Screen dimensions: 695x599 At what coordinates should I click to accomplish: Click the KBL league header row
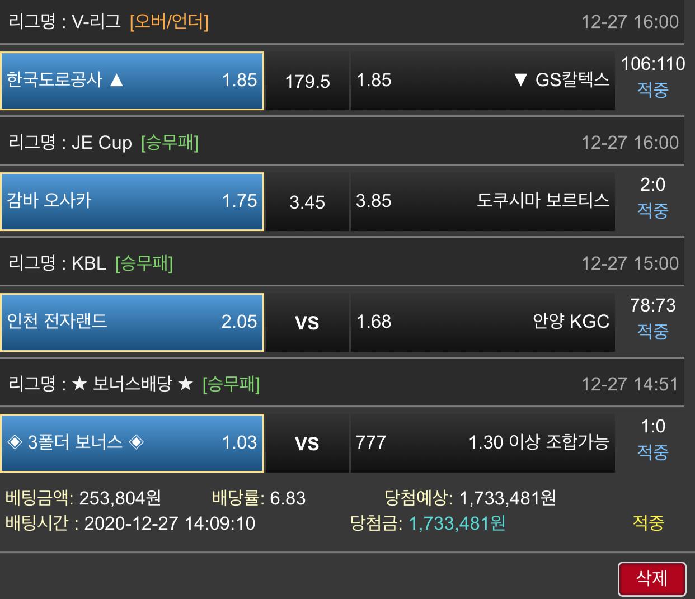tap(342, 263)
